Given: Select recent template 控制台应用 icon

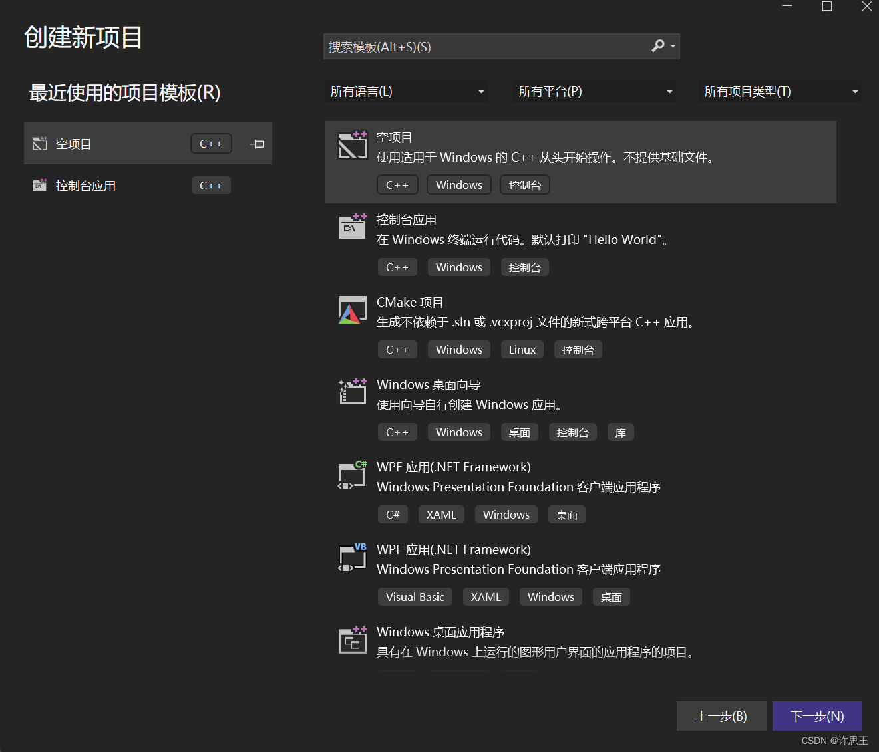Looking at the screenshot, I should (40, 186).
